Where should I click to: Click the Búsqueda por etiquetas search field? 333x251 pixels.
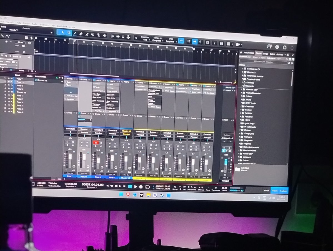click(263, 62)
